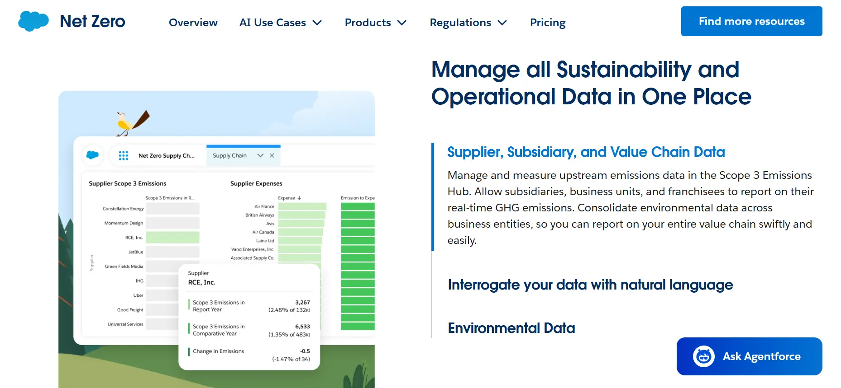
Task: Click the Net Zero Supply Ch... app name
Action: [x=167, y=155]
